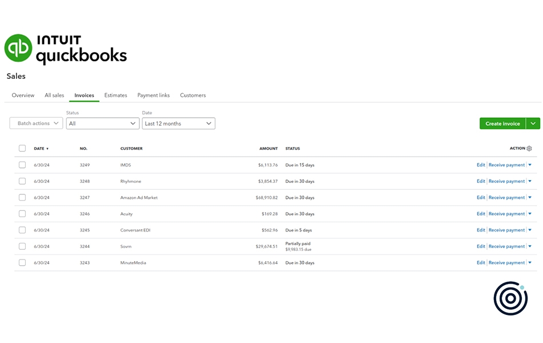The height and width of the screenshot is (343, 543).
Task: Open action arrow for IMDS invoice
Action: point(530,165)
